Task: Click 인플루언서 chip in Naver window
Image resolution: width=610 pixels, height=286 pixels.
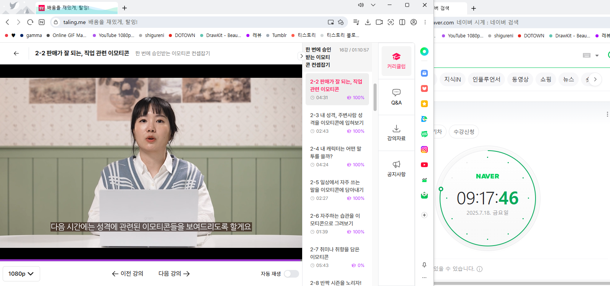Action: pos(486,79)
